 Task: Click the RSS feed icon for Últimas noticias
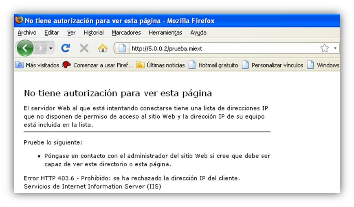pyautogui.click(x=140, y=65)
